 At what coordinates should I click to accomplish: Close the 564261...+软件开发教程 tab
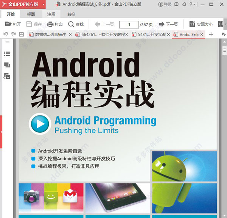(127, 35)
